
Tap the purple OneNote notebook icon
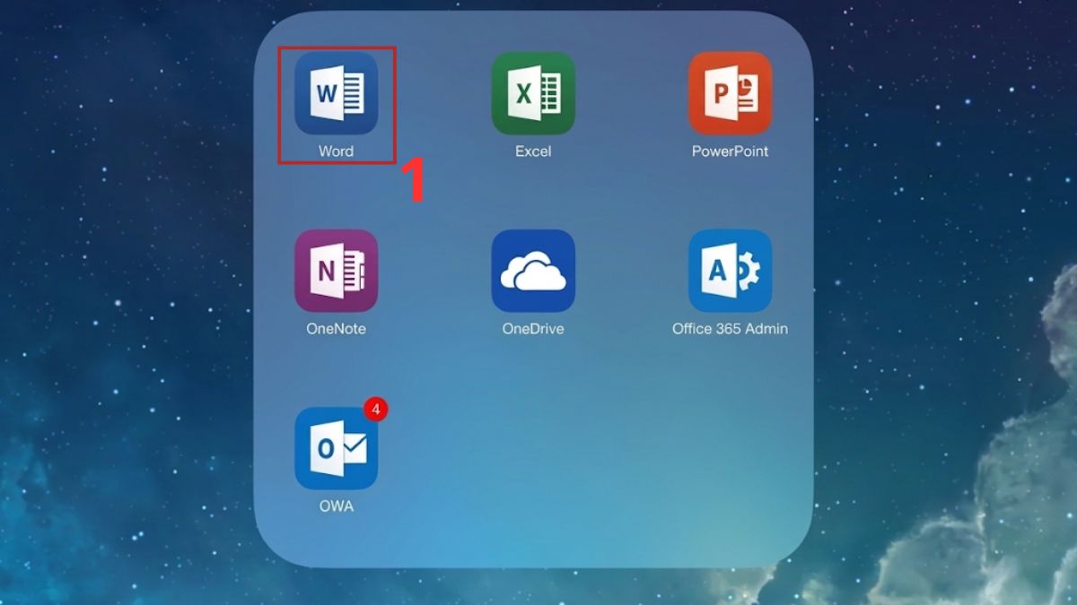[336, 270]
